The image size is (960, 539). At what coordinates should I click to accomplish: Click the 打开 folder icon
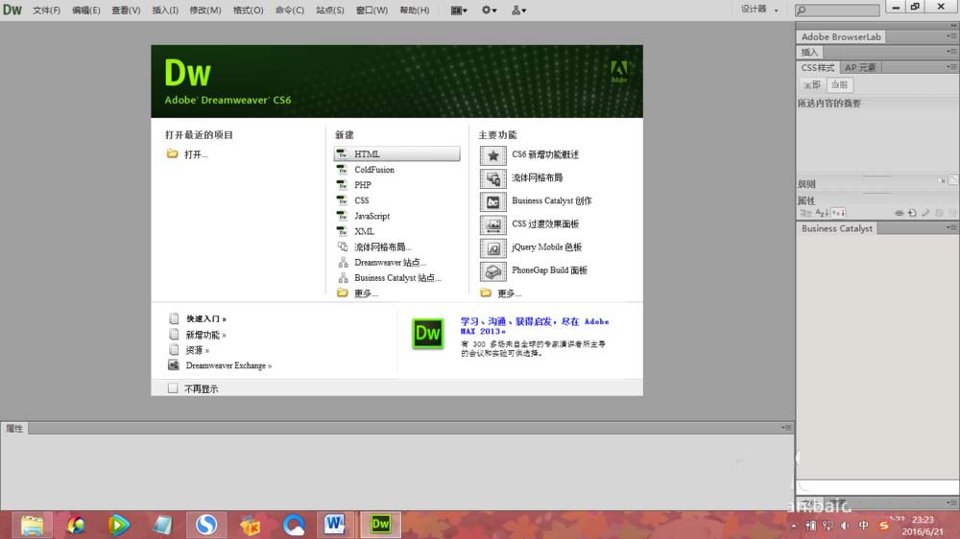173,153
